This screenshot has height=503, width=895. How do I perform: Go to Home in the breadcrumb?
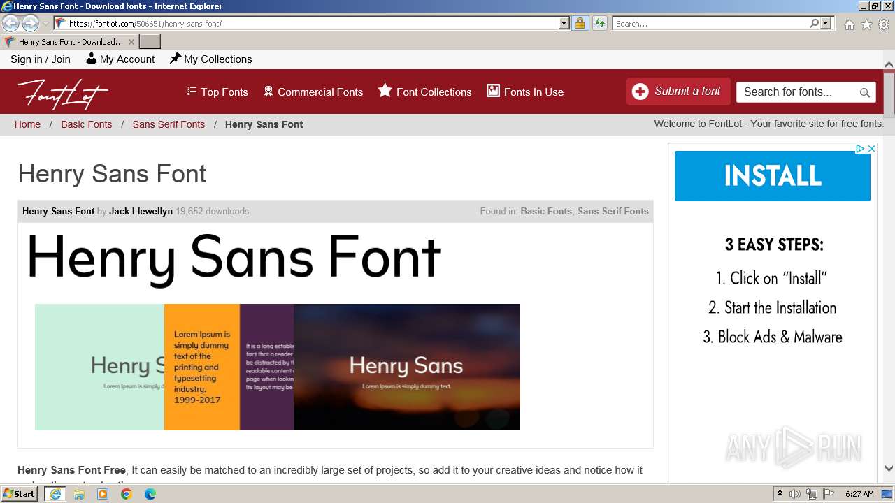27,124
